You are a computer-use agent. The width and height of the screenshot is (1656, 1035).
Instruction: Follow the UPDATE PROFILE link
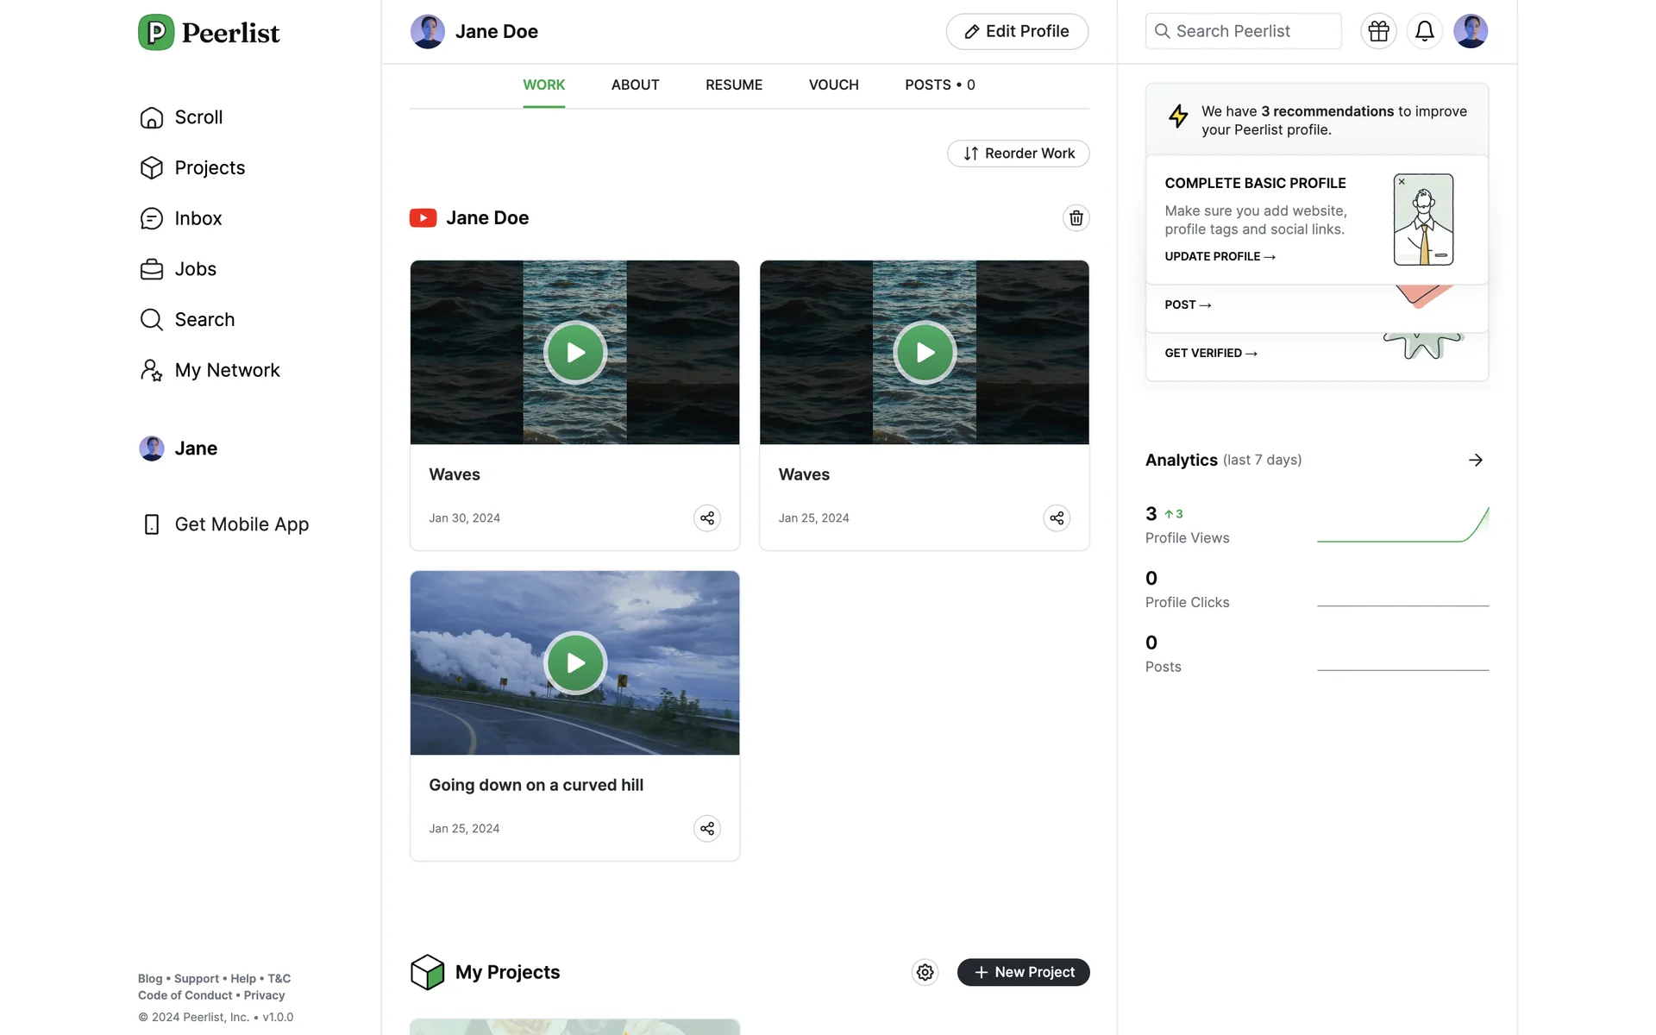1219,257
